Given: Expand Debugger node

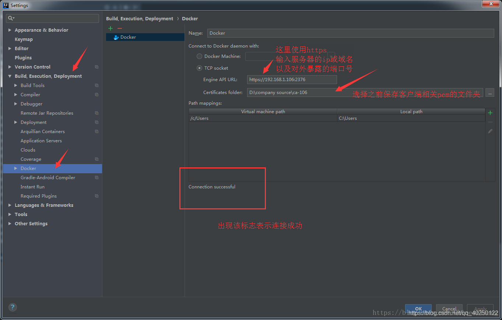Looking at the screenshot, I should click(16, 104).
